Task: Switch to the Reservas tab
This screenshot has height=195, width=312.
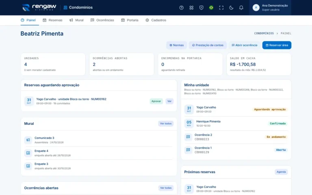Action: coord(52,20)
